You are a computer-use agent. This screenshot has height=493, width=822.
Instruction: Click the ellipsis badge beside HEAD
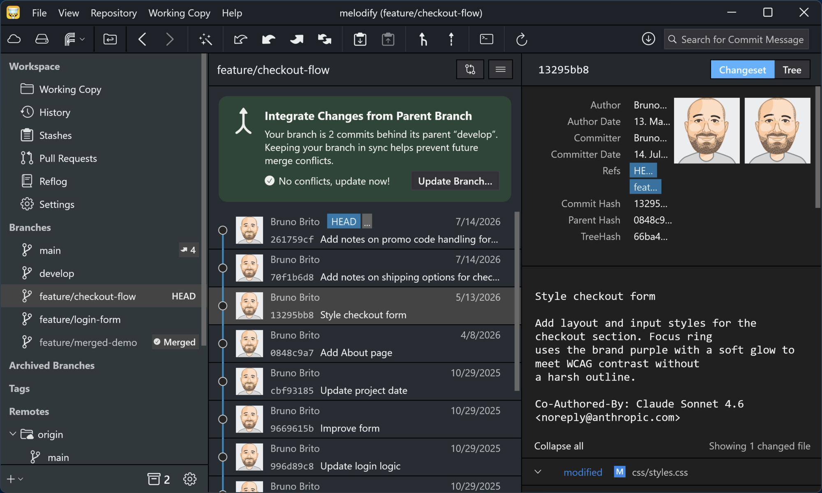coord(367,221)
